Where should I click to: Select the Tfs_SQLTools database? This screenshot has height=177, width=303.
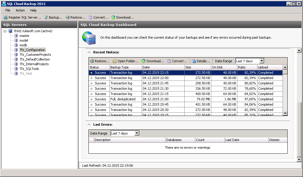[29, 69]
